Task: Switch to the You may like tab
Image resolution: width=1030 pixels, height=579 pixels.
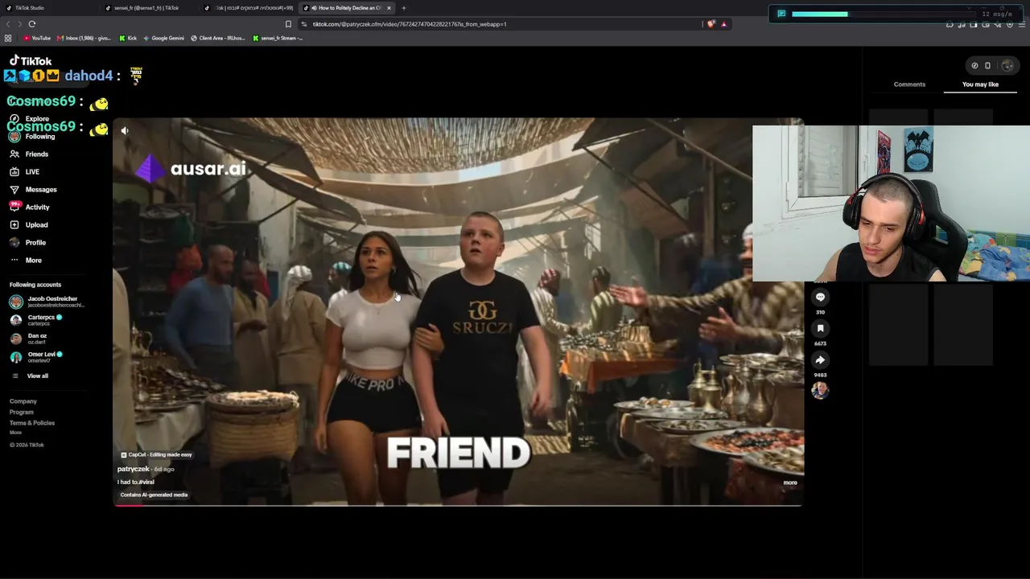Action: [980, 84]
